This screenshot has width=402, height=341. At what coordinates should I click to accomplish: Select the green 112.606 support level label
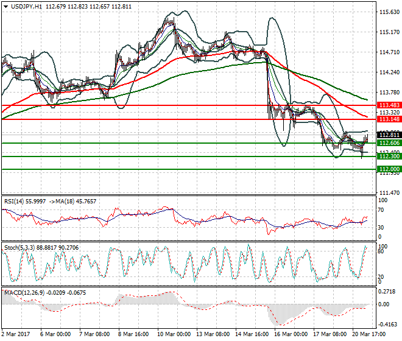tap(389, 143)
